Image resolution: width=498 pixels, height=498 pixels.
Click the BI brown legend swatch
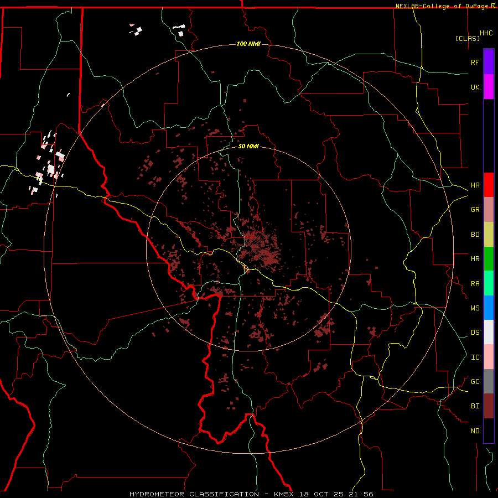click(489, 406)
